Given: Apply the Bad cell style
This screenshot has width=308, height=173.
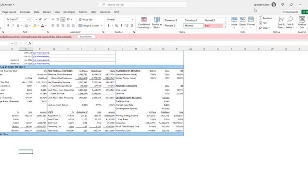Looking at the screenshot, I should coord(214,25).
